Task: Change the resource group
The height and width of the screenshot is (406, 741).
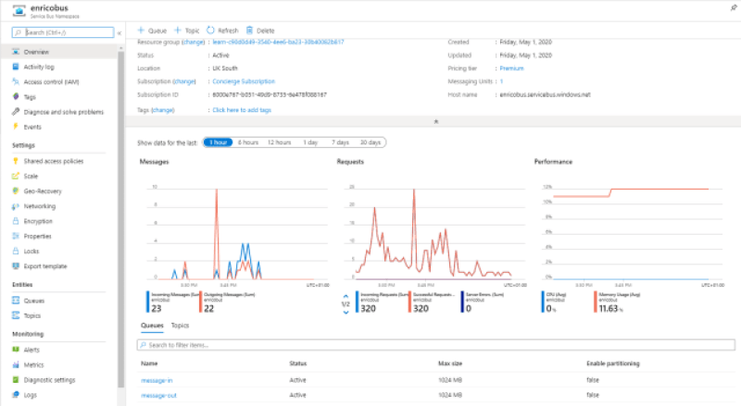Action: point(194,42)
